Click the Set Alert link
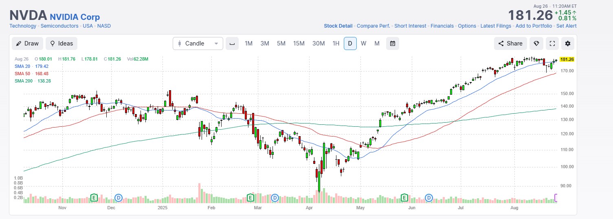 tap(567, 26)
